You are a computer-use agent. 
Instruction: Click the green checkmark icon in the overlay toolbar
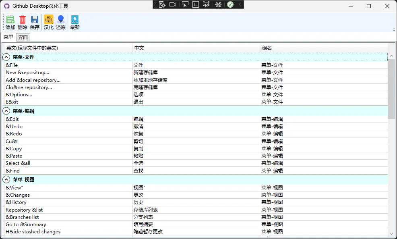(230, 4)
